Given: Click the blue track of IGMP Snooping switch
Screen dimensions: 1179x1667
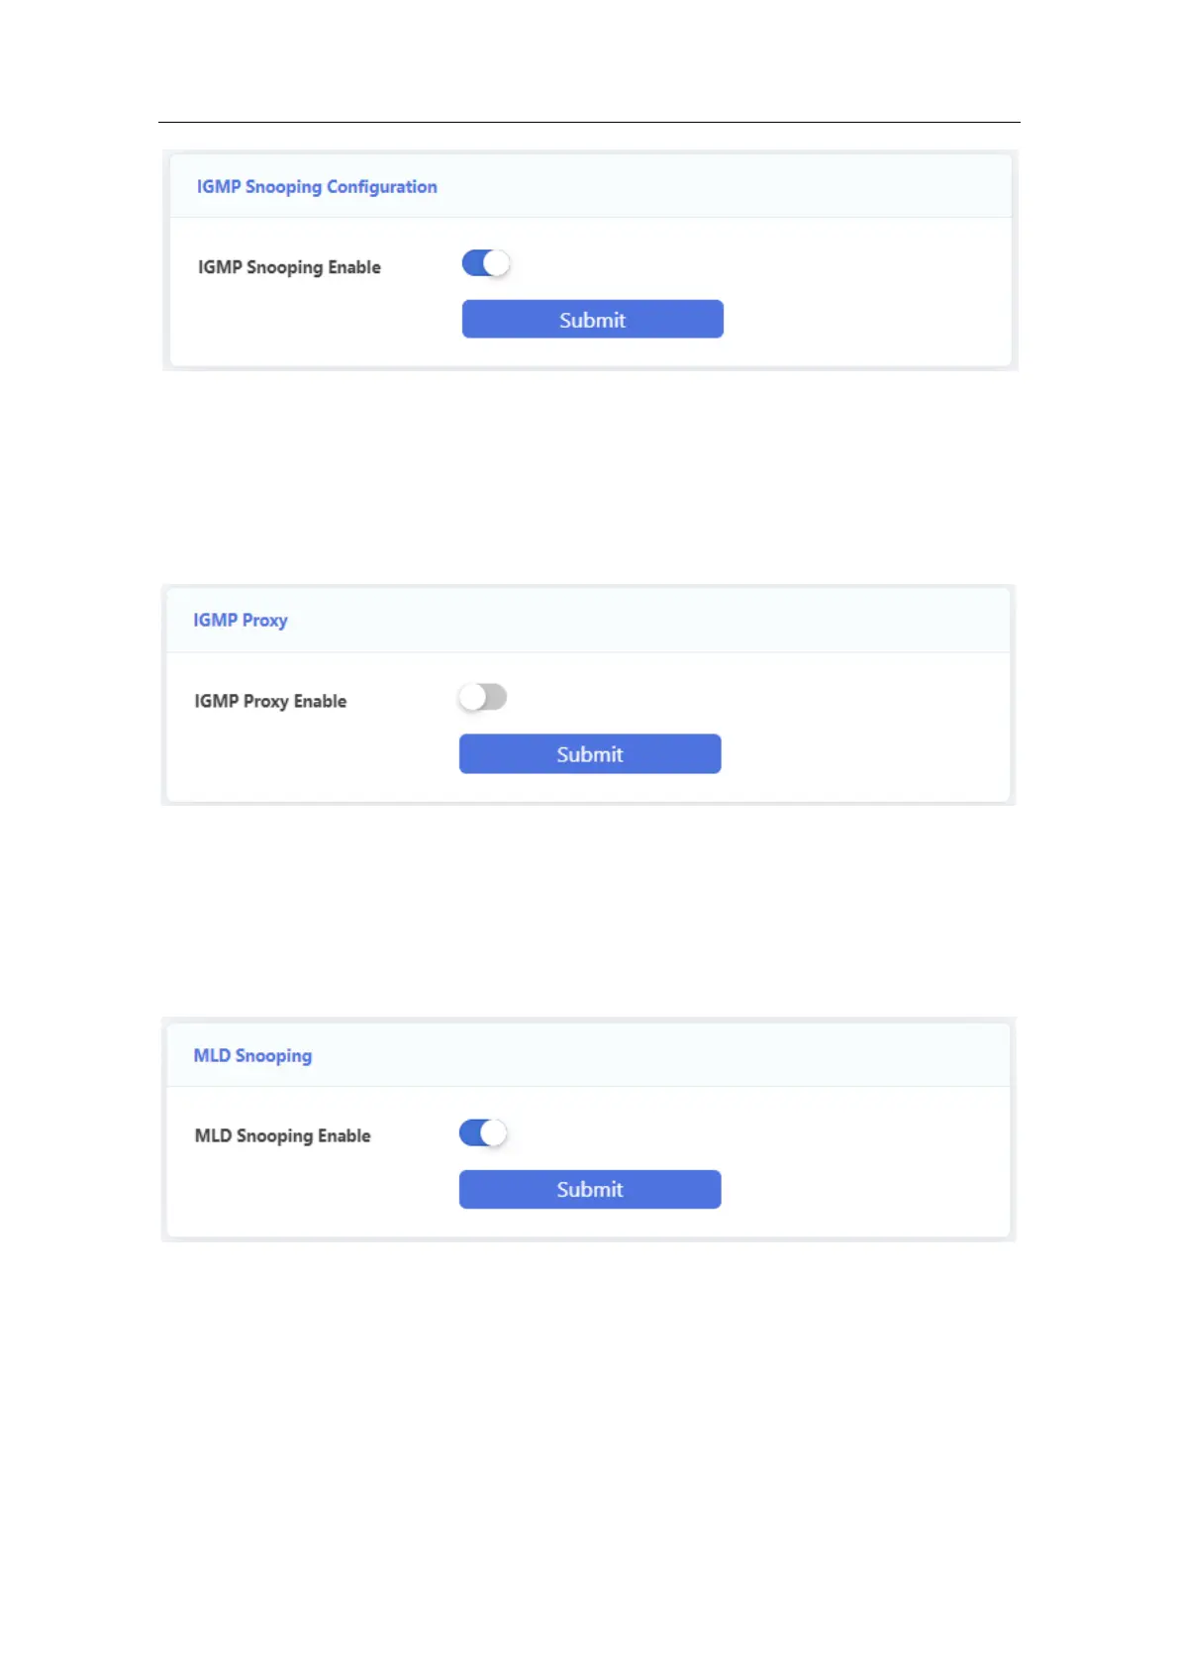Looking at the screenshot, I should pyautogui.click(x=472, y=263).
